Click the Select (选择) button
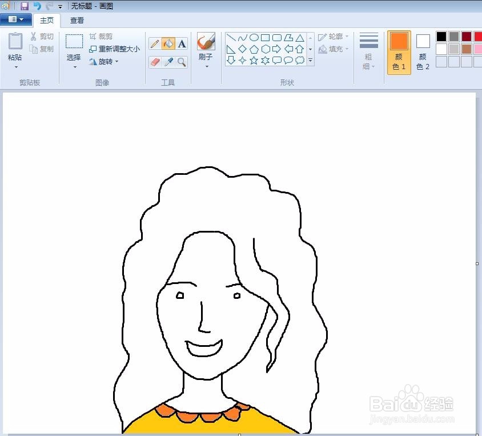The height and width of the screenshot is (436, 482). coord(73,49)
